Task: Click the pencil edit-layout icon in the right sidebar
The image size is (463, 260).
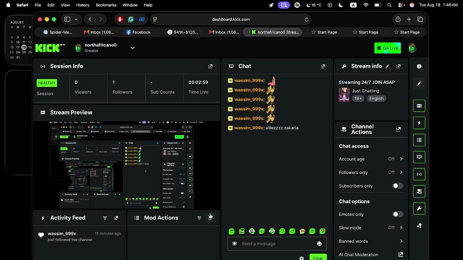Action: pyautogui.click(x=419, y=83)
